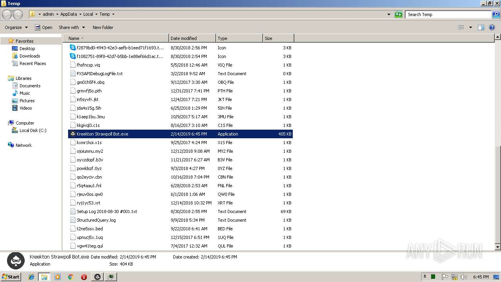Select file fhsfncsp.viq

180,65
